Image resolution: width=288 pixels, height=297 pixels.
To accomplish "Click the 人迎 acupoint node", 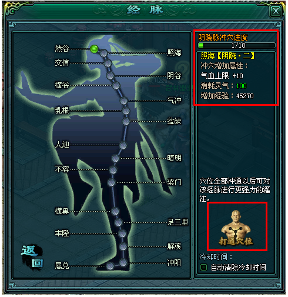I will 123,145.
